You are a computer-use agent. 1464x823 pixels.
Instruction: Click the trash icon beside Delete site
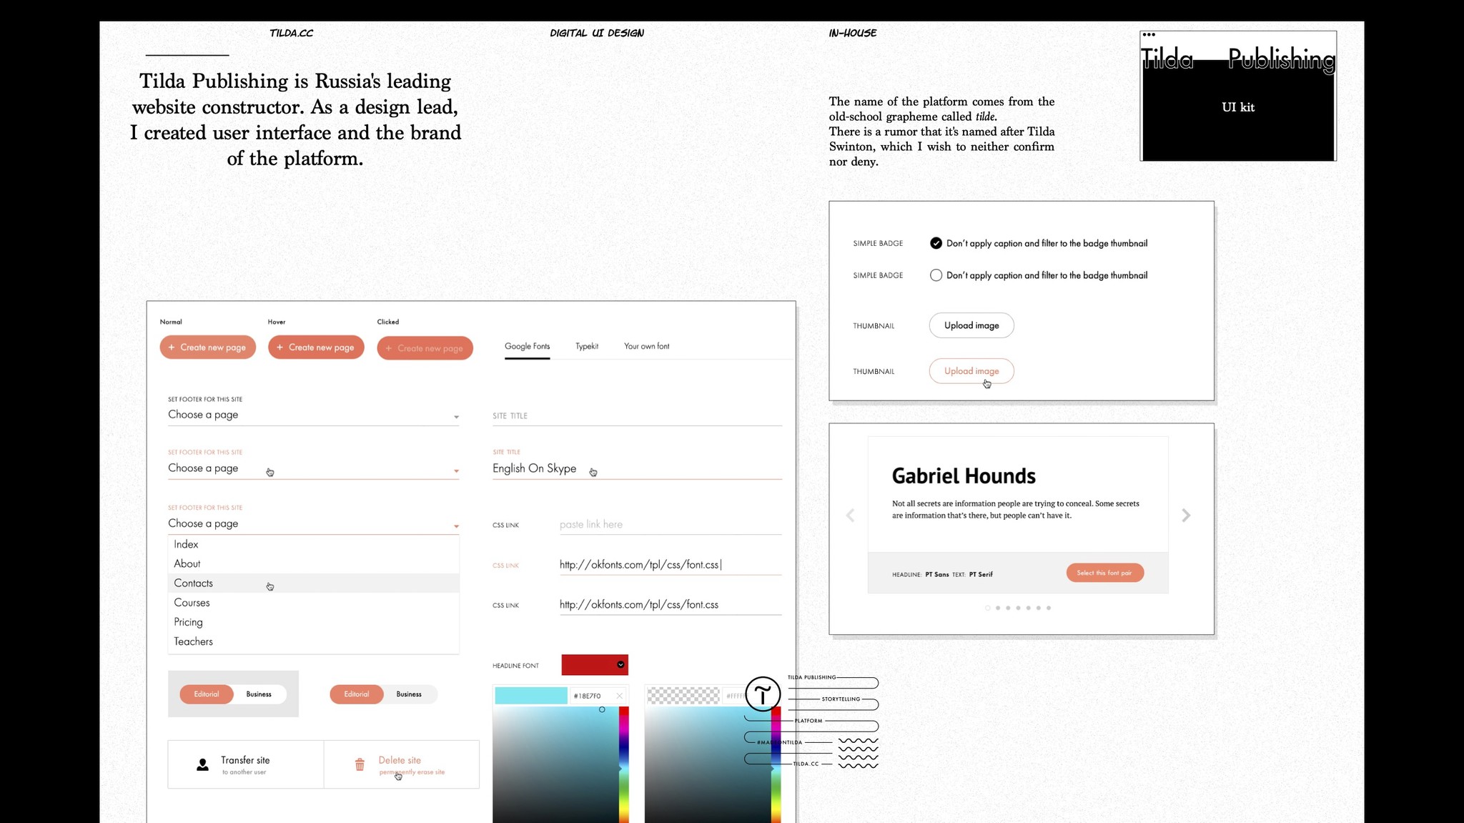coord(360,765)
